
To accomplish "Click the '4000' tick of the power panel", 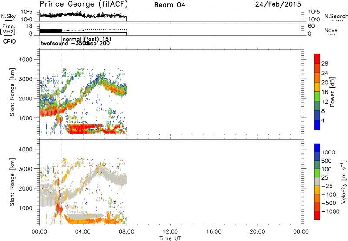I will [26, 60].
